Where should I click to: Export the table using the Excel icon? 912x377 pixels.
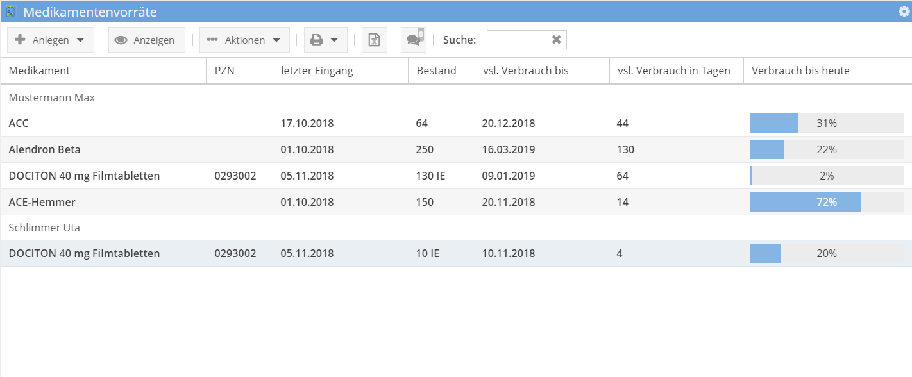(374, 39)
